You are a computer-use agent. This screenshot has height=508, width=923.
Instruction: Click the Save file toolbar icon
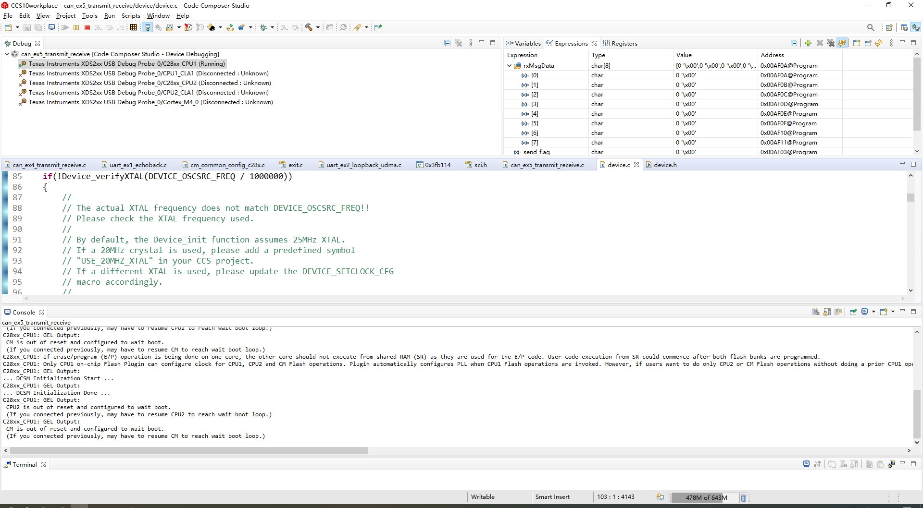point(27,28)
